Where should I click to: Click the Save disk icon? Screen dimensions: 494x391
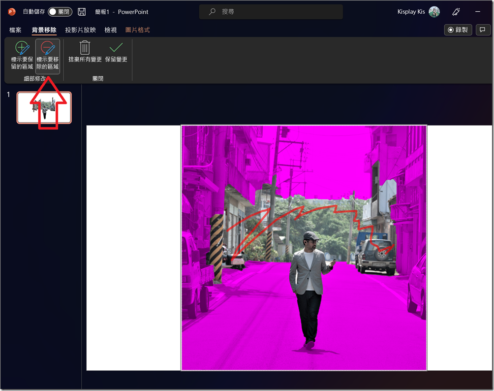82,11
